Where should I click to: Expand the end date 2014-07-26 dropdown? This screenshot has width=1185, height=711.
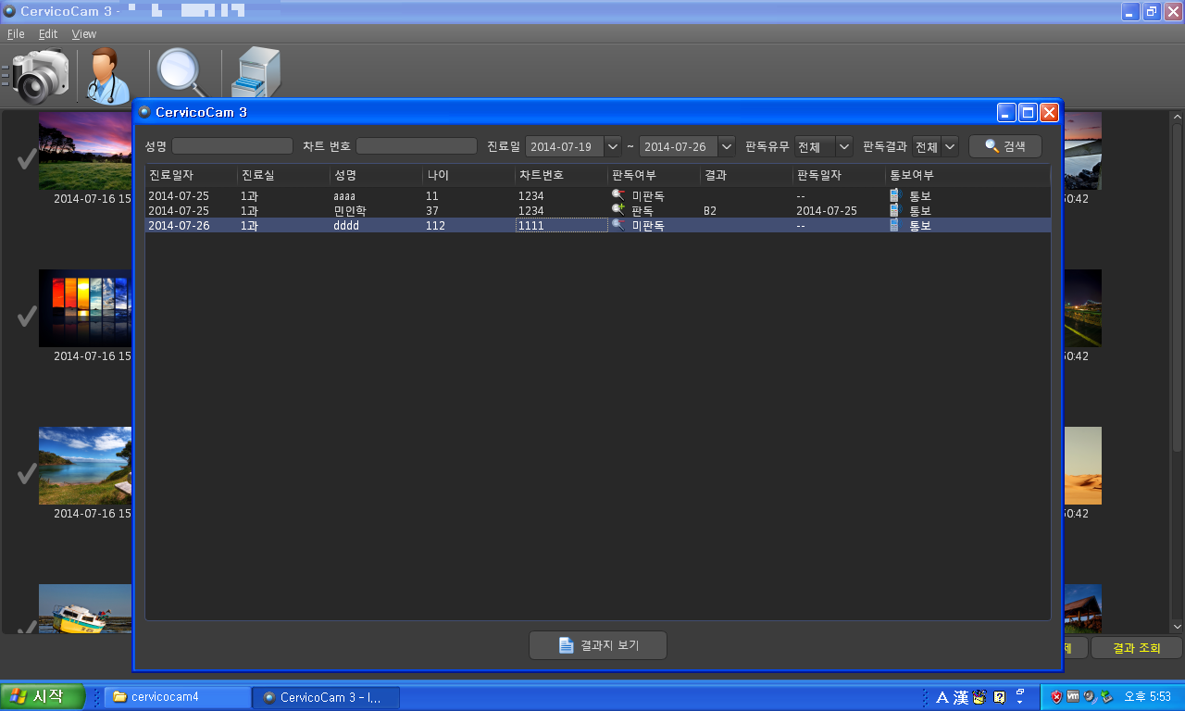point(726,146)
